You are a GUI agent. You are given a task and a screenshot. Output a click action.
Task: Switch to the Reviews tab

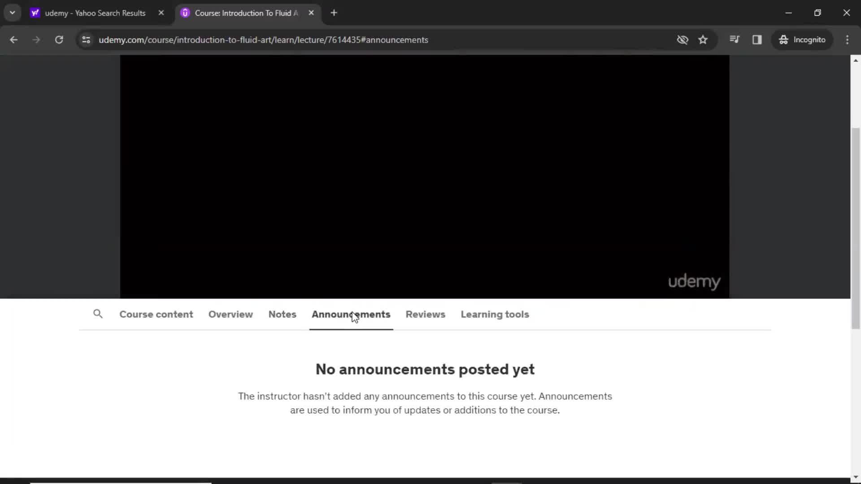[425, 314]
